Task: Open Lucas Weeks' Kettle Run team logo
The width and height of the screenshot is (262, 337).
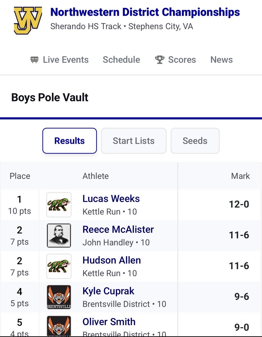Action: click(59, 205)
